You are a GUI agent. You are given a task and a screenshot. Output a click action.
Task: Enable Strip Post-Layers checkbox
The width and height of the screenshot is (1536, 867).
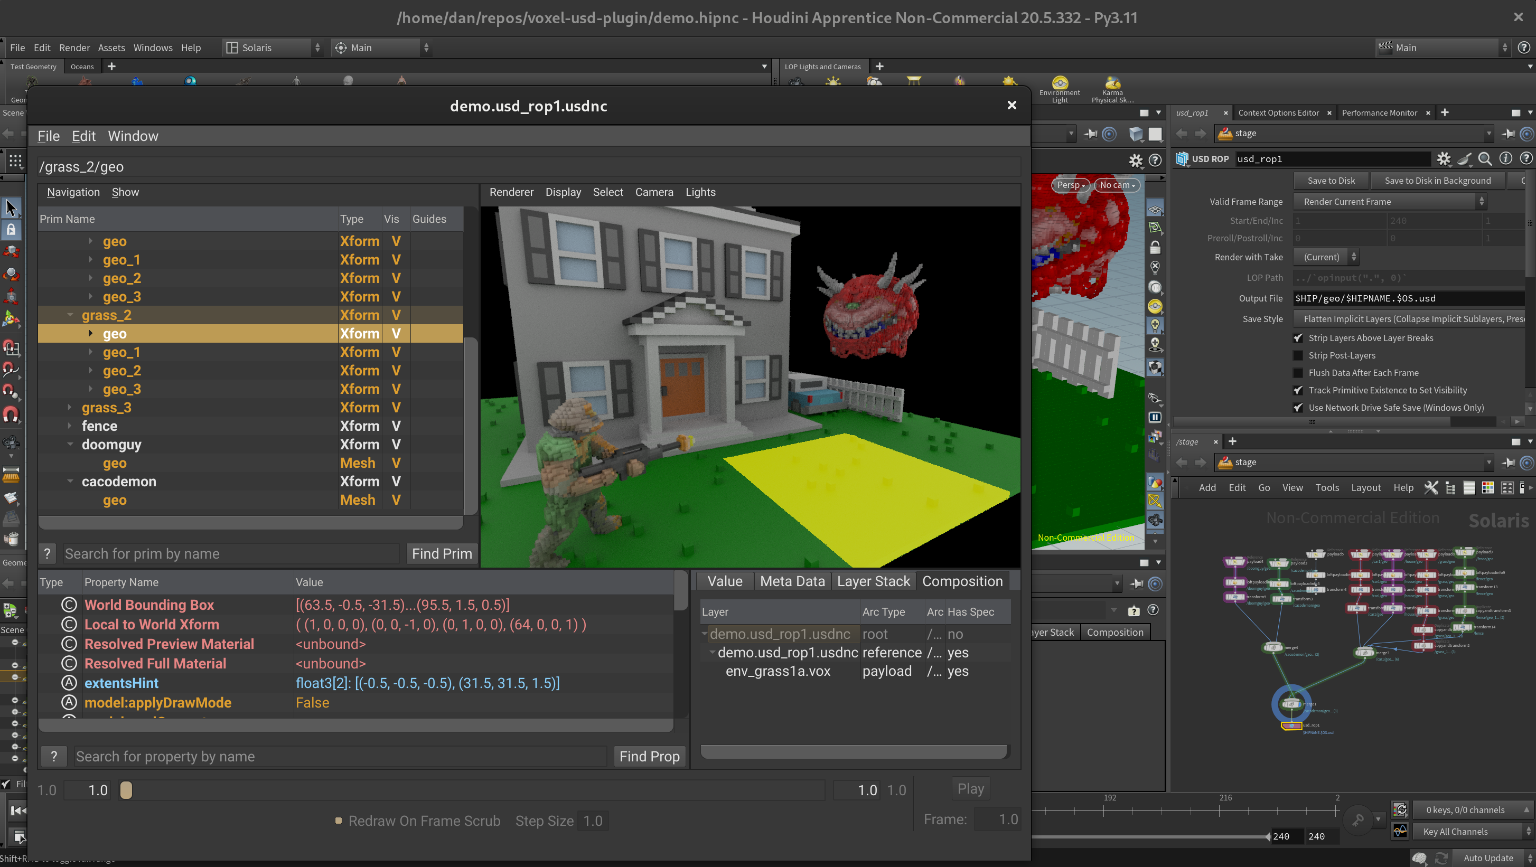pos(1298,355)
